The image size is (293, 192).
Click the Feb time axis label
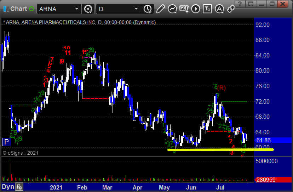(82, 187)
